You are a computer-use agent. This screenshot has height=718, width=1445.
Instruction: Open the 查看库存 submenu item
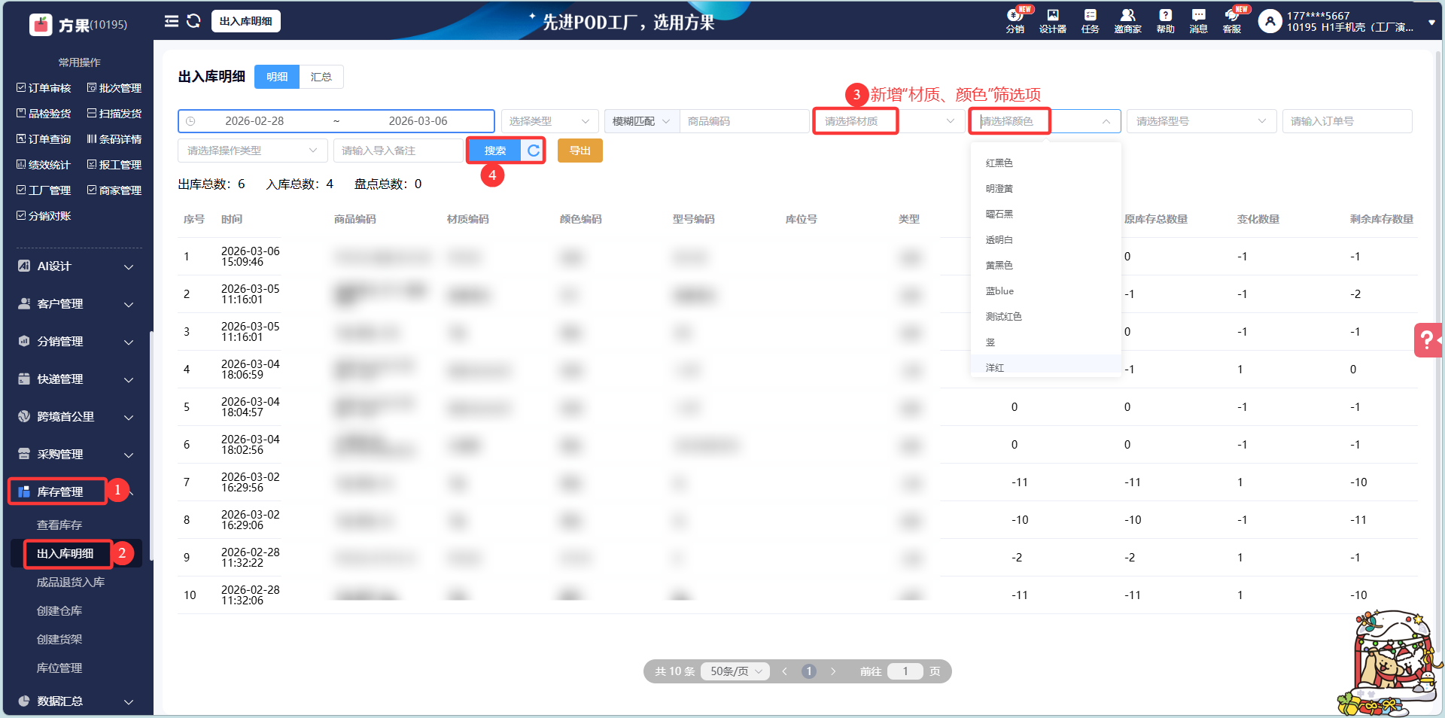(59, 525)
